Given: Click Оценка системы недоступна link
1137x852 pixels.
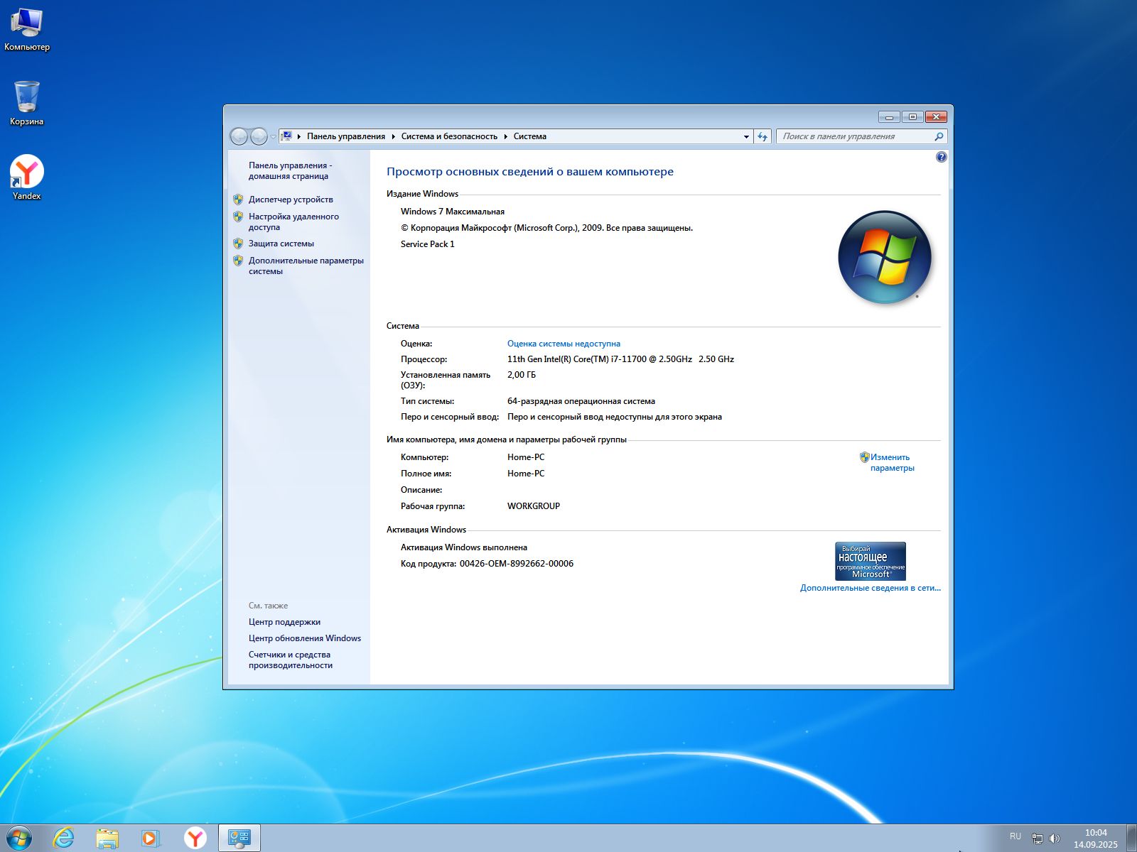Looking at the screenshot, I should point(564,344).
